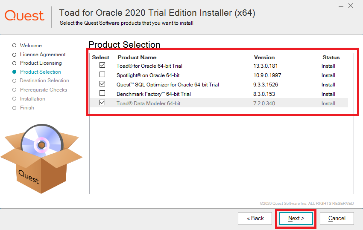Select Quest SQL Optimizer for Oracle name

167,85
